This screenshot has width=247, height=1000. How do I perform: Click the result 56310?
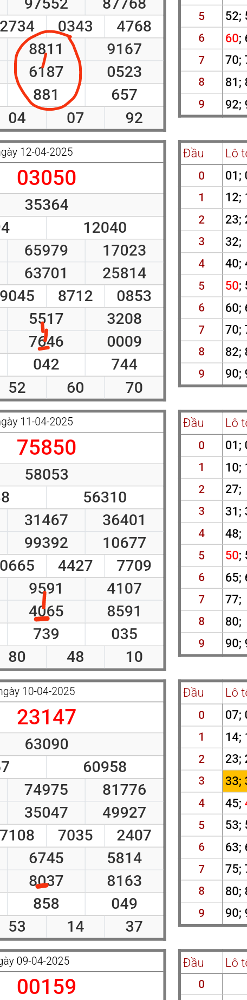(x=105, y=498)
